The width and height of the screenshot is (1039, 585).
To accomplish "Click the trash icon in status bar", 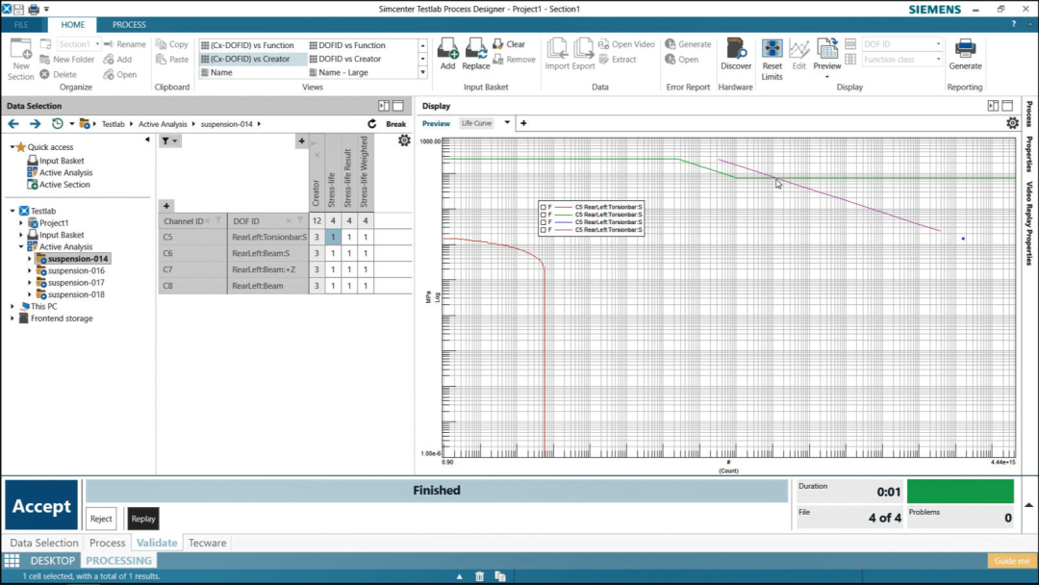I will [480, 576].
